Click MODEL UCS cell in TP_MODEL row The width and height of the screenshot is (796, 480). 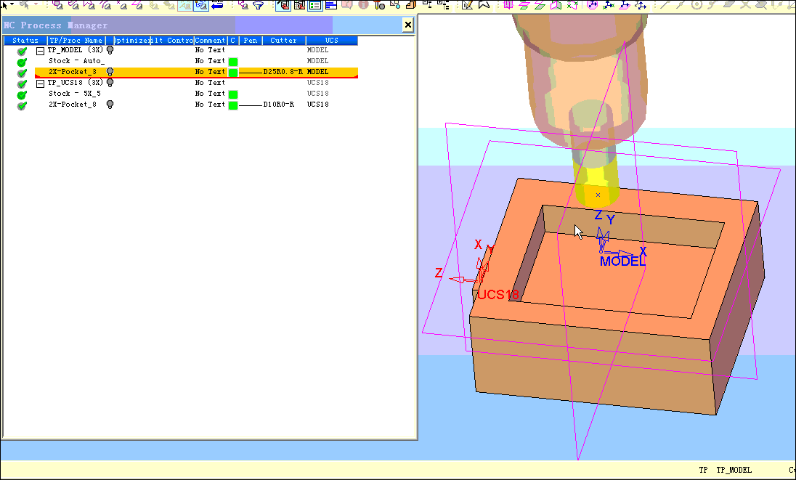(x=318, y=49)
